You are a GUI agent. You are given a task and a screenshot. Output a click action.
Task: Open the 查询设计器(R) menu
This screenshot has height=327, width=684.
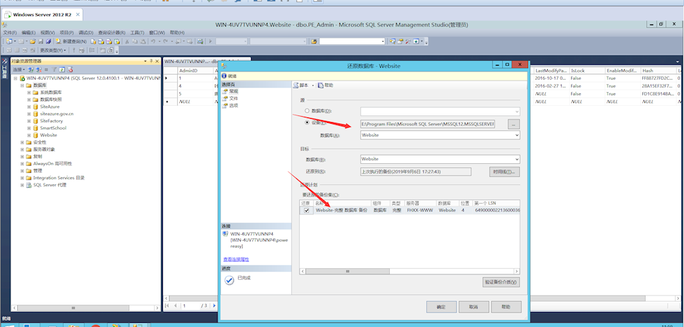(112, 32)
